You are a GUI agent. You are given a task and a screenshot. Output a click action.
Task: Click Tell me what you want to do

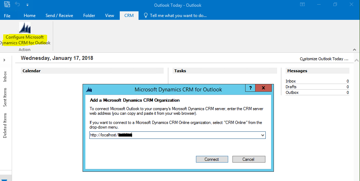coord(178,16)
